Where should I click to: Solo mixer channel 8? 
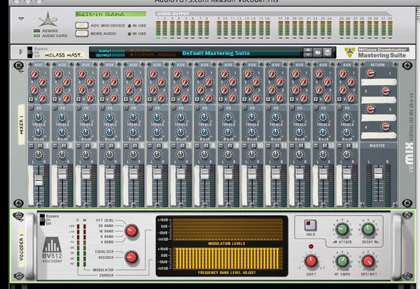(x=206, y=146)
